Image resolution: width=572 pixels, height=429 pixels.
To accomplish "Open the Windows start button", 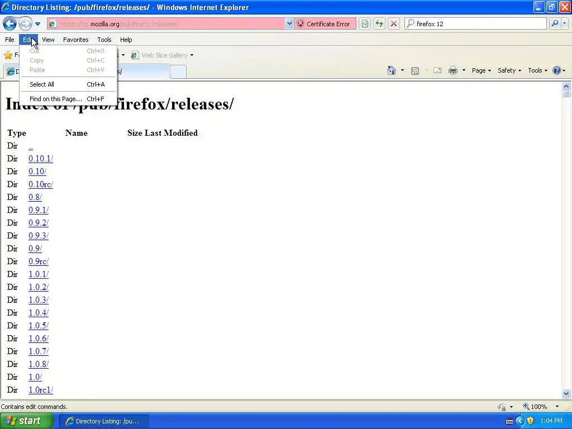I will click(x=27, y=421).
